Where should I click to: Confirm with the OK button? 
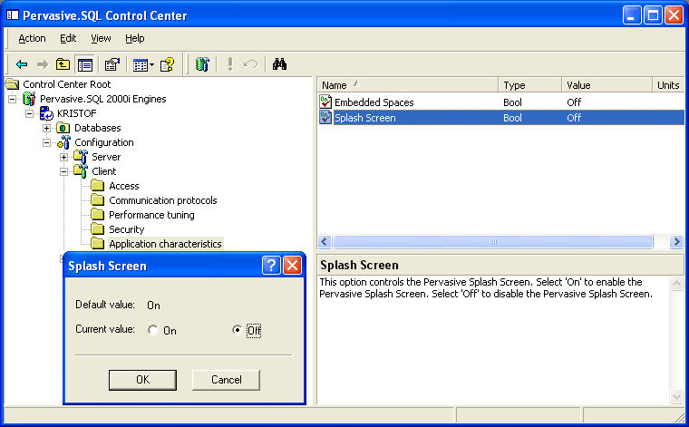(x=143, y=380)
